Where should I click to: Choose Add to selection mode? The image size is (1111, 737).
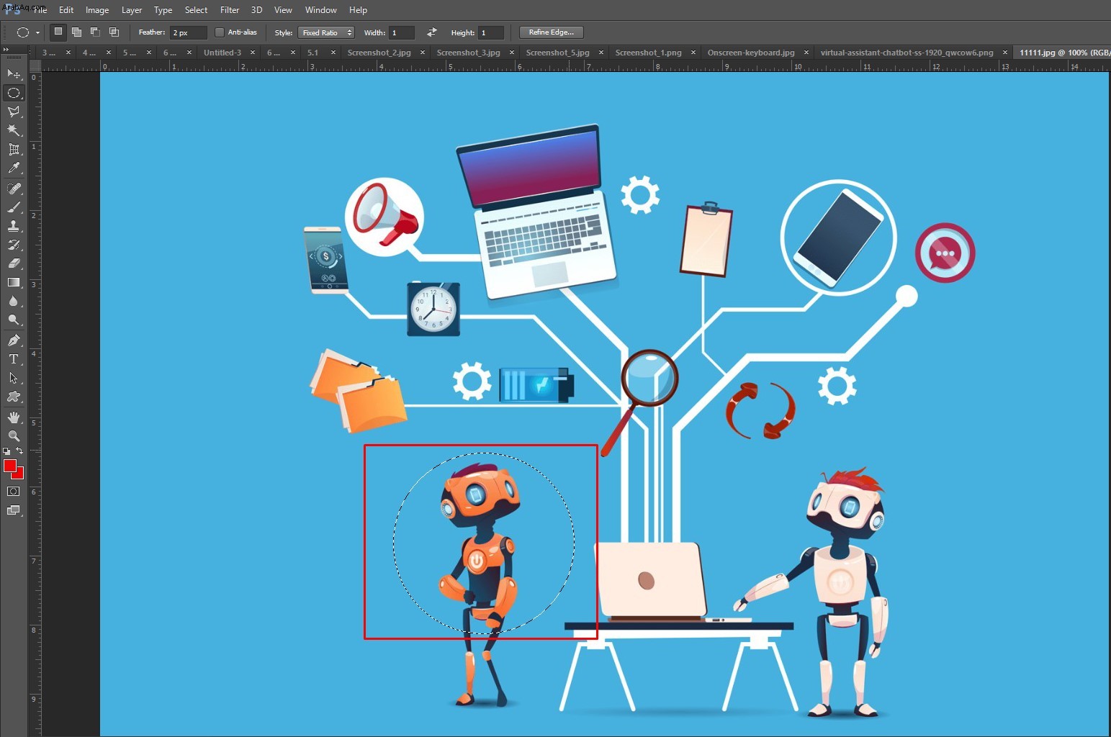[x=76, y=32]
